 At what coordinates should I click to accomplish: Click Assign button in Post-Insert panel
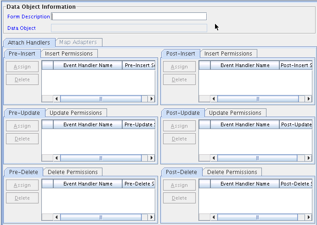(179, 67)
